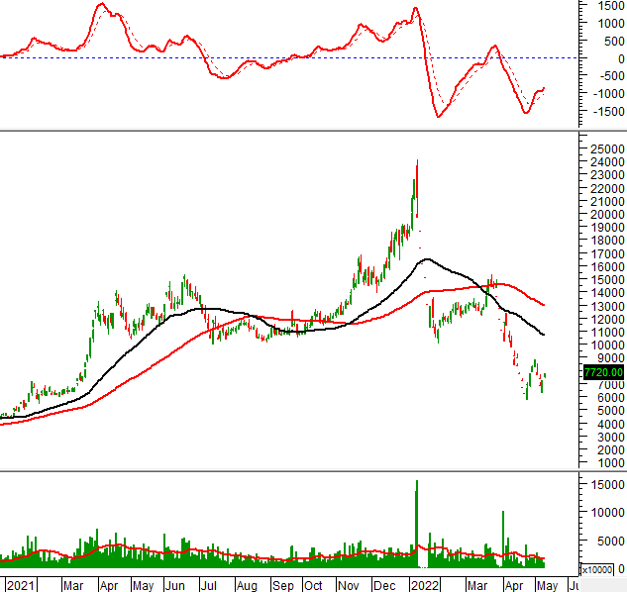Click the Dec month label on the time axis
The image size is (627, 592).
click(386, 585)
